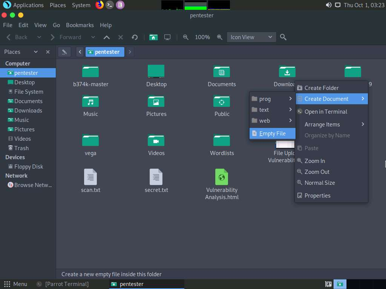Screen dimensions: 386x289
Task: Open the Pictures folder icon in file view
Action: pyautogui.click(x=156, y=101)
